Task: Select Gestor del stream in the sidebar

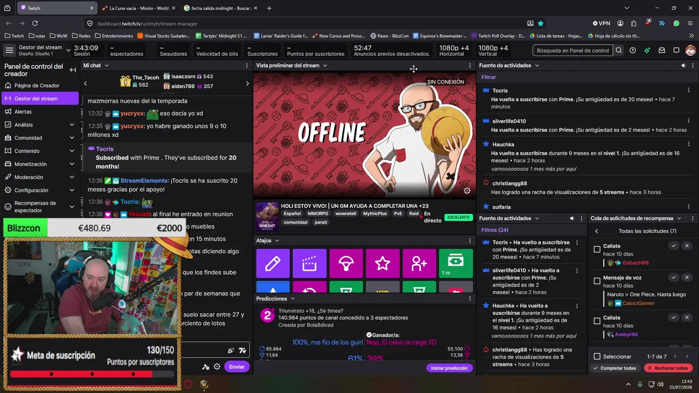Action: coord(39,99)
